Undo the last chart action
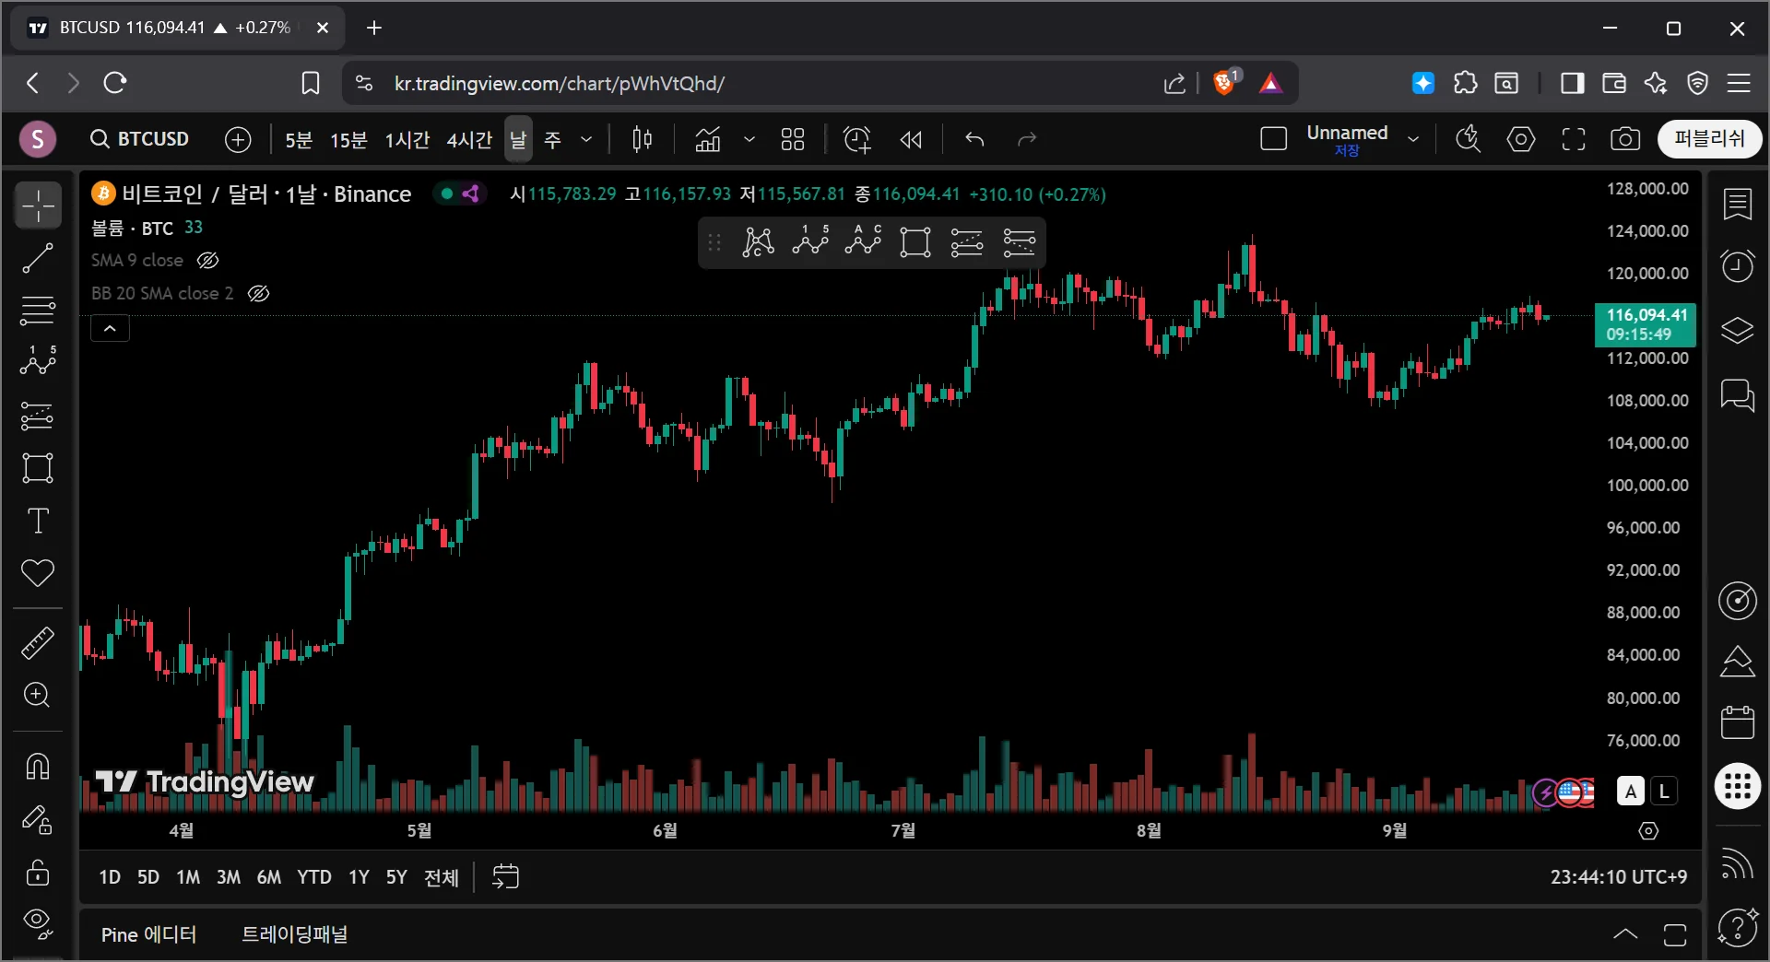The height and width of the screenshot is (962, 1770). point(974,139)
